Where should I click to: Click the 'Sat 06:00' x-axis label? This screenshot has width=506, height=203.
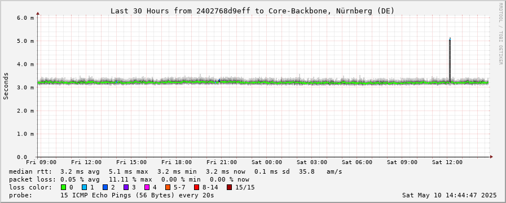tap(357, 162)
